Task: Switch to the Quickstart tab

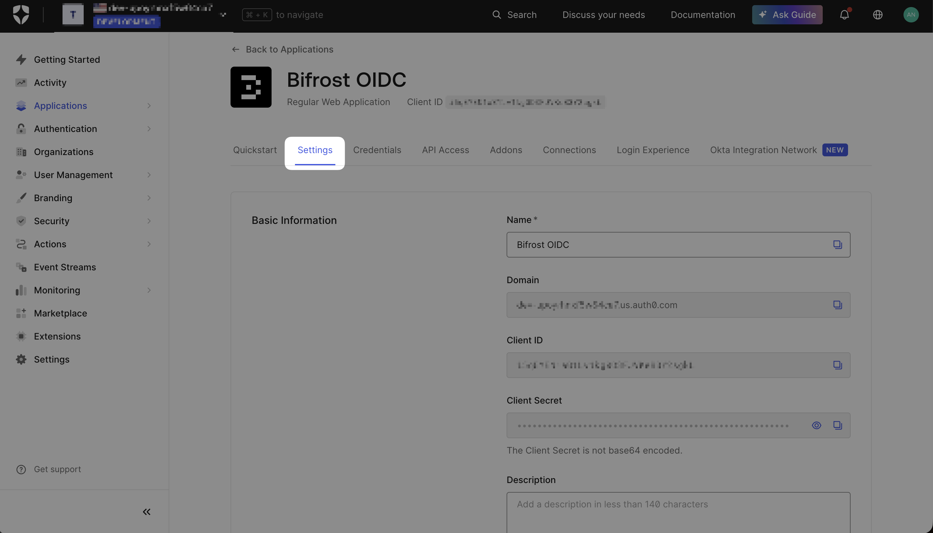Action: click(x=255, y=150)
